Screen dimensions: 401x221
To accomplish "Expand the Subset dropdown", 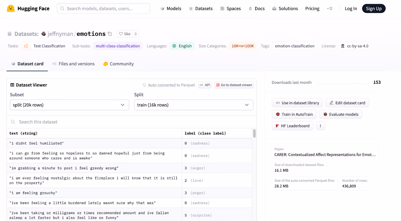I will [x=69, y=105].
